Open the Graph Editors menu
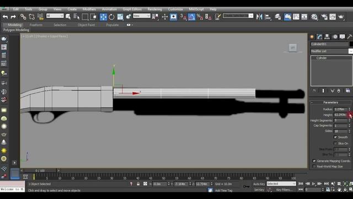This screenshot has width=353, height=199. tap(132, 9)
